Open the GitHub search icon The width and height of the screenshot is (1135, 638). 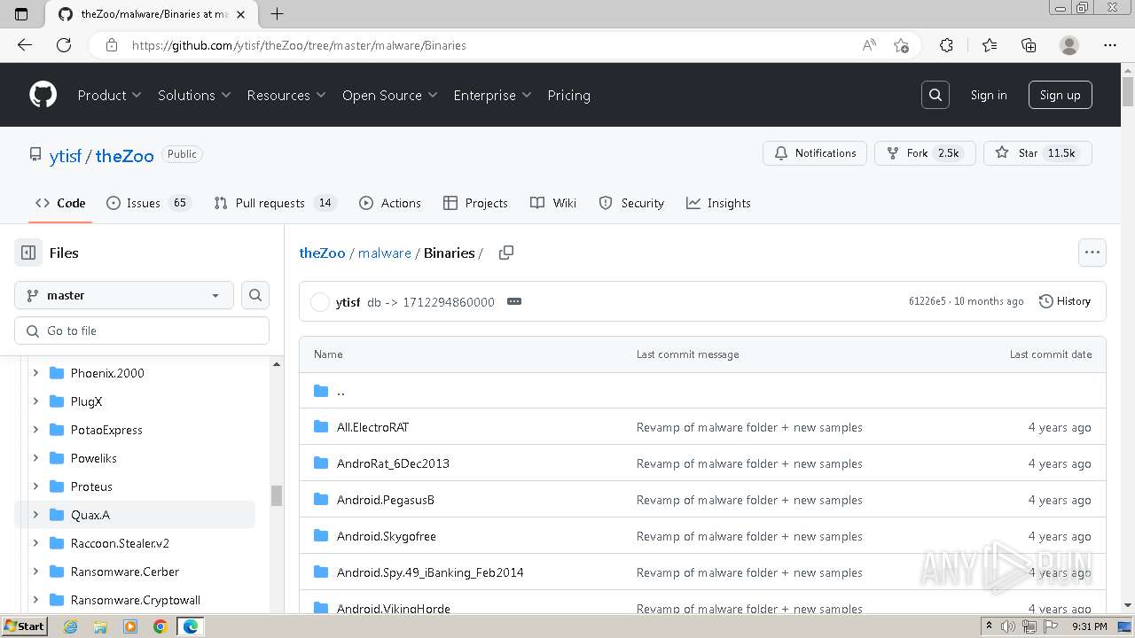935,95
